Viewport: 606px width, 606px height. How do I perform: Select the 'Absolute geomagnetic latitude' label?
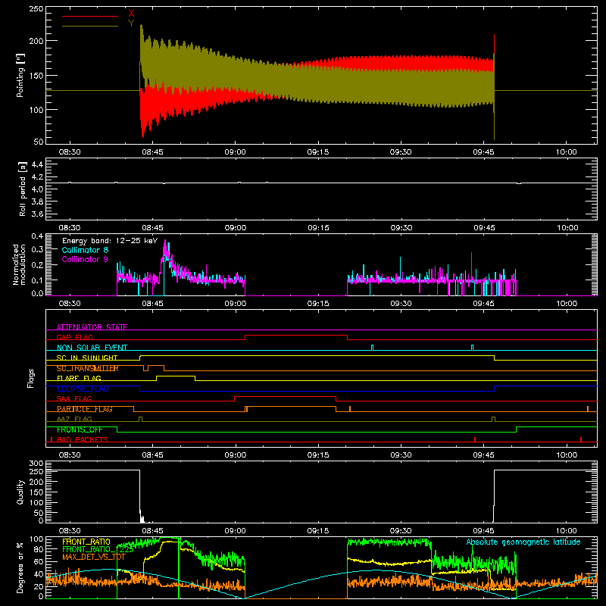(523, 542)
